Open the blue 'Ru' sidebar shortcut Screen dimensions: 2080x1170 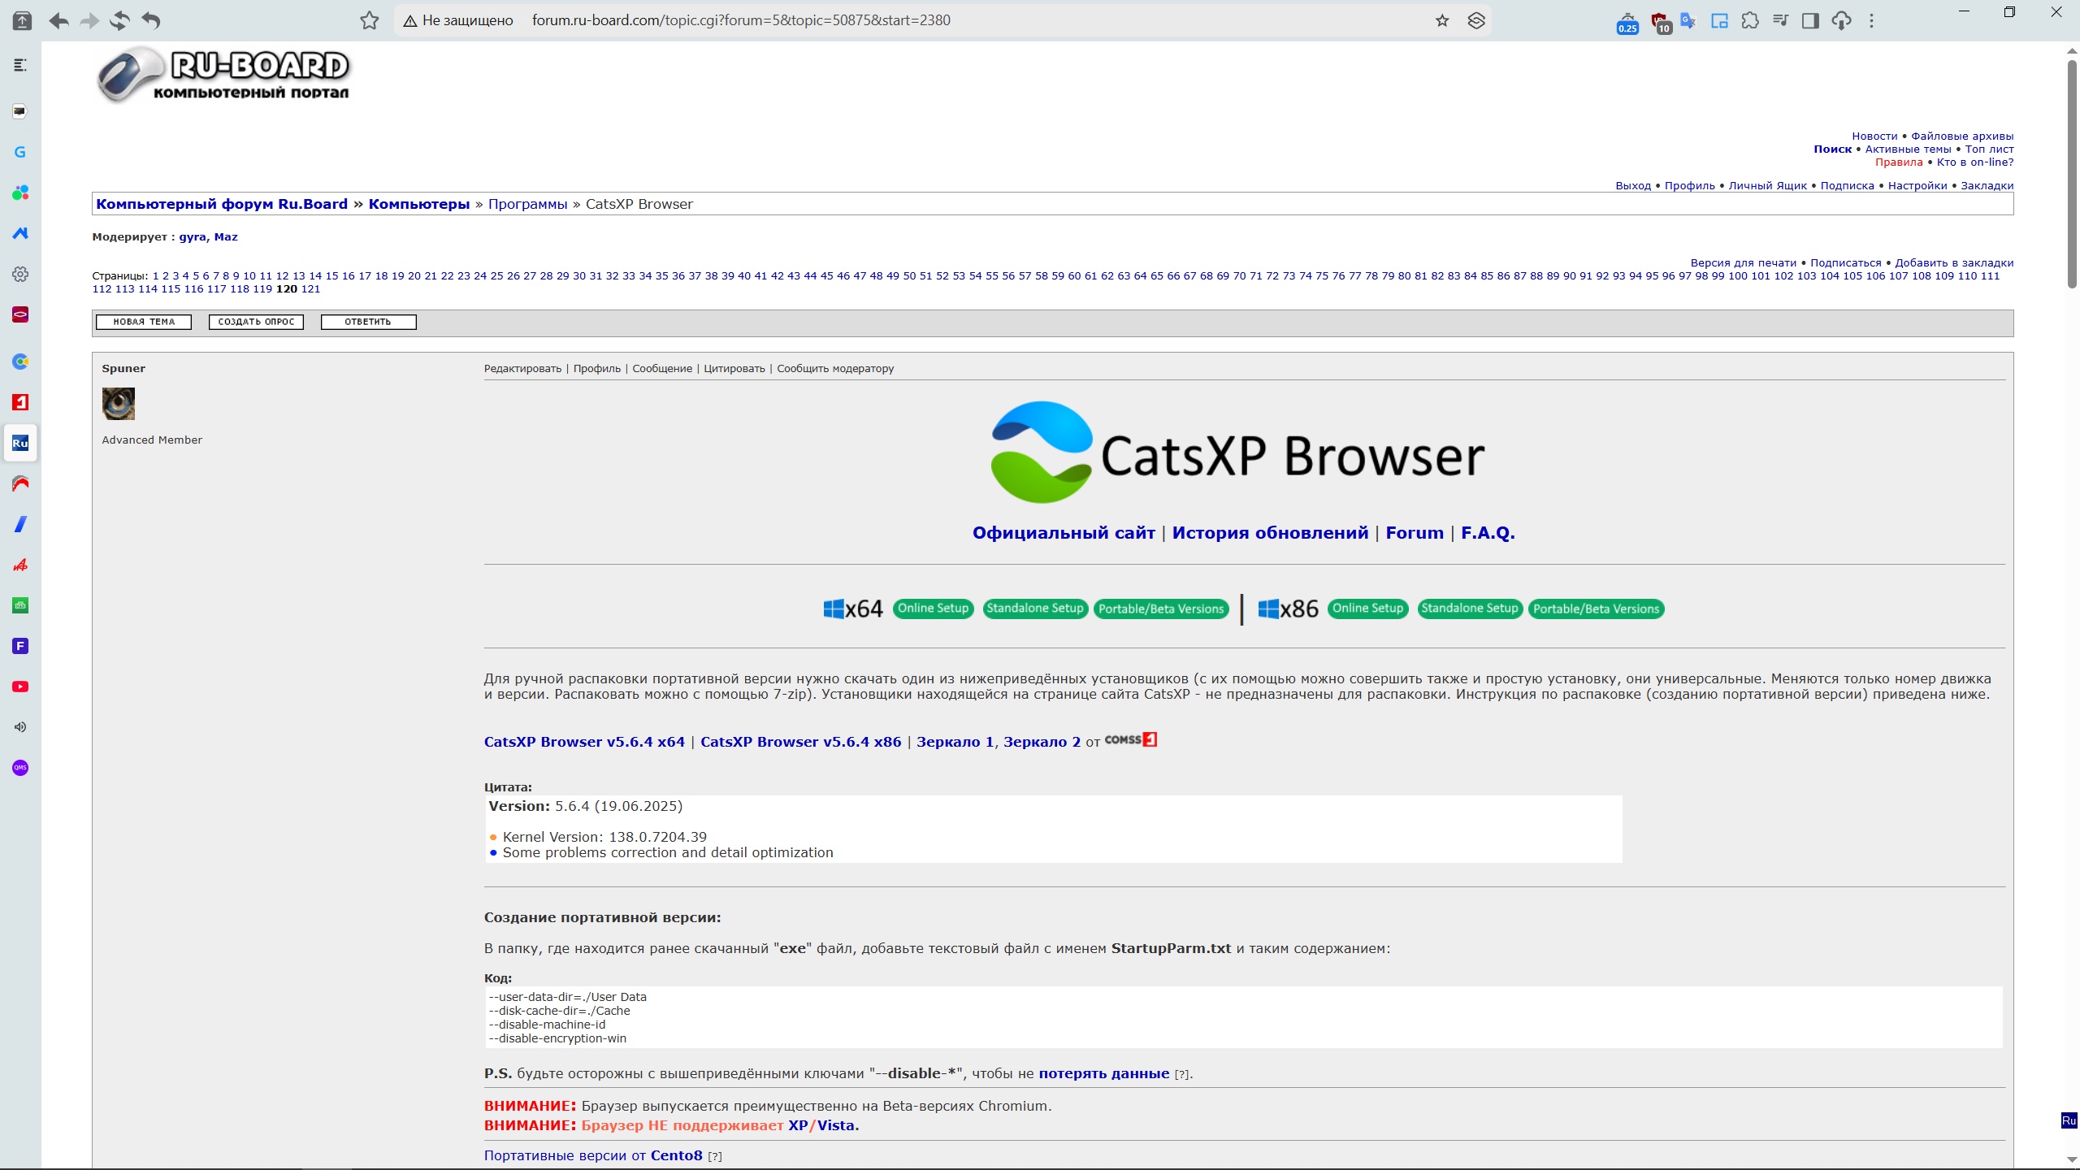pyautogui.click(x=20, y=443)
